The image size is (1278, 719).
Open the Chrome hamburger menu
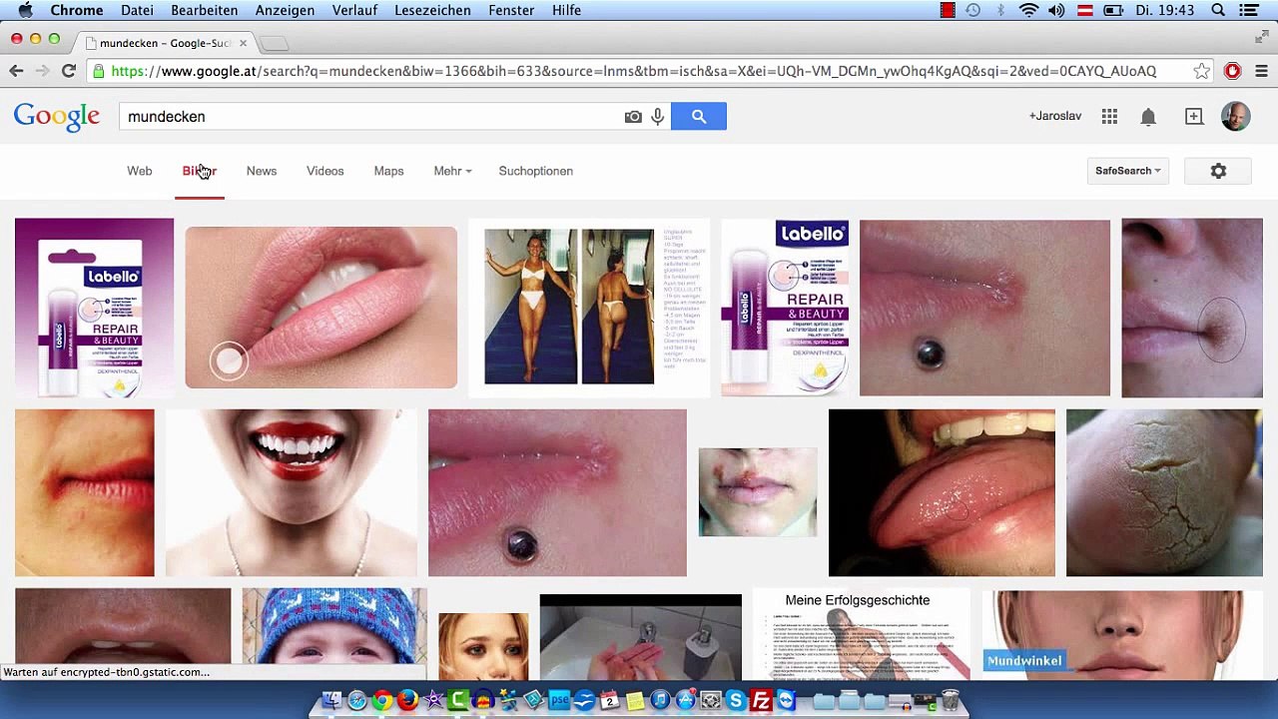(1262, 71)
